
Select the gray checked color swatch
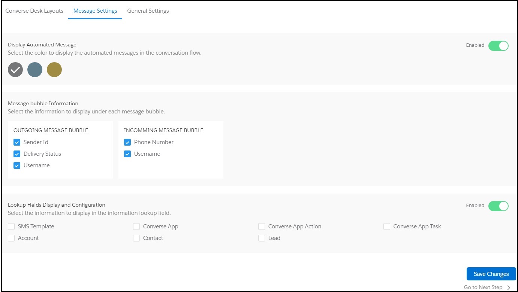tap(15, 70)
